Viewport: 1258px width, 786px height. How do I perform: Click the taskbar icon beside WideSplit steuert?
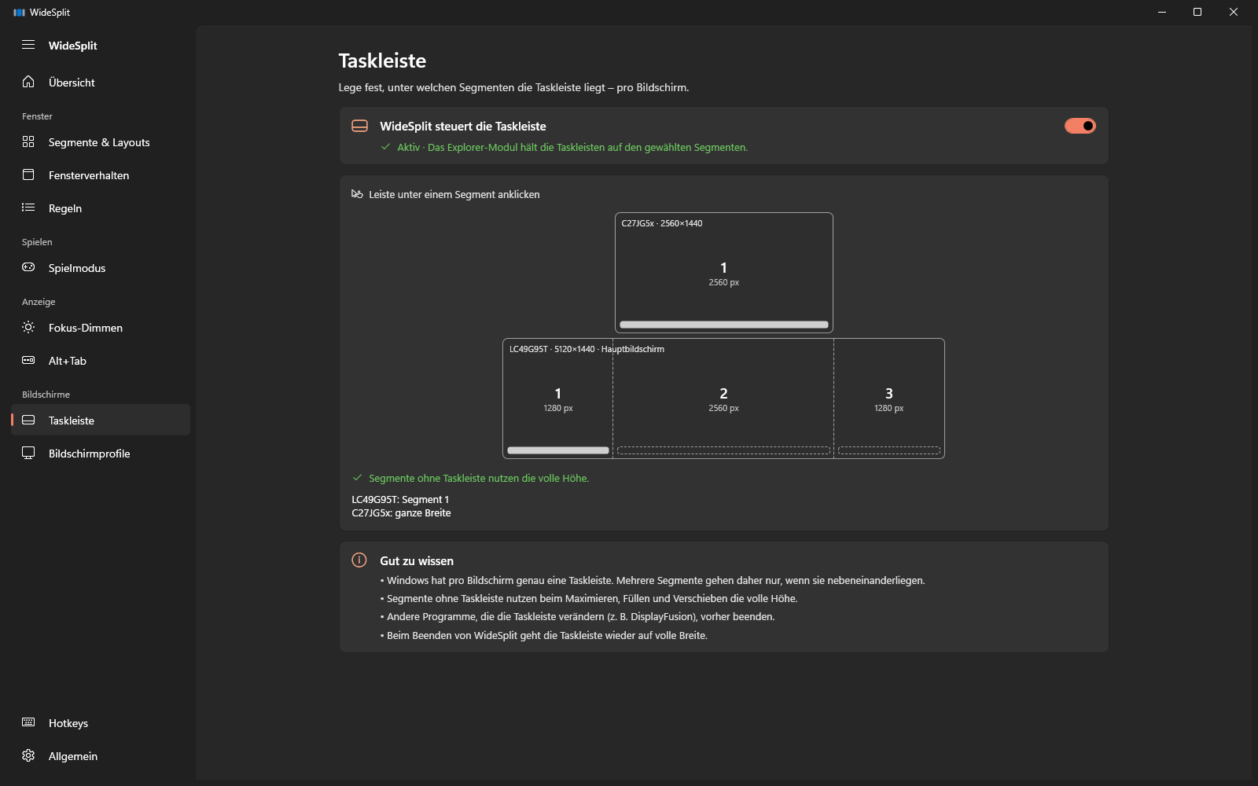click(359, 126)
